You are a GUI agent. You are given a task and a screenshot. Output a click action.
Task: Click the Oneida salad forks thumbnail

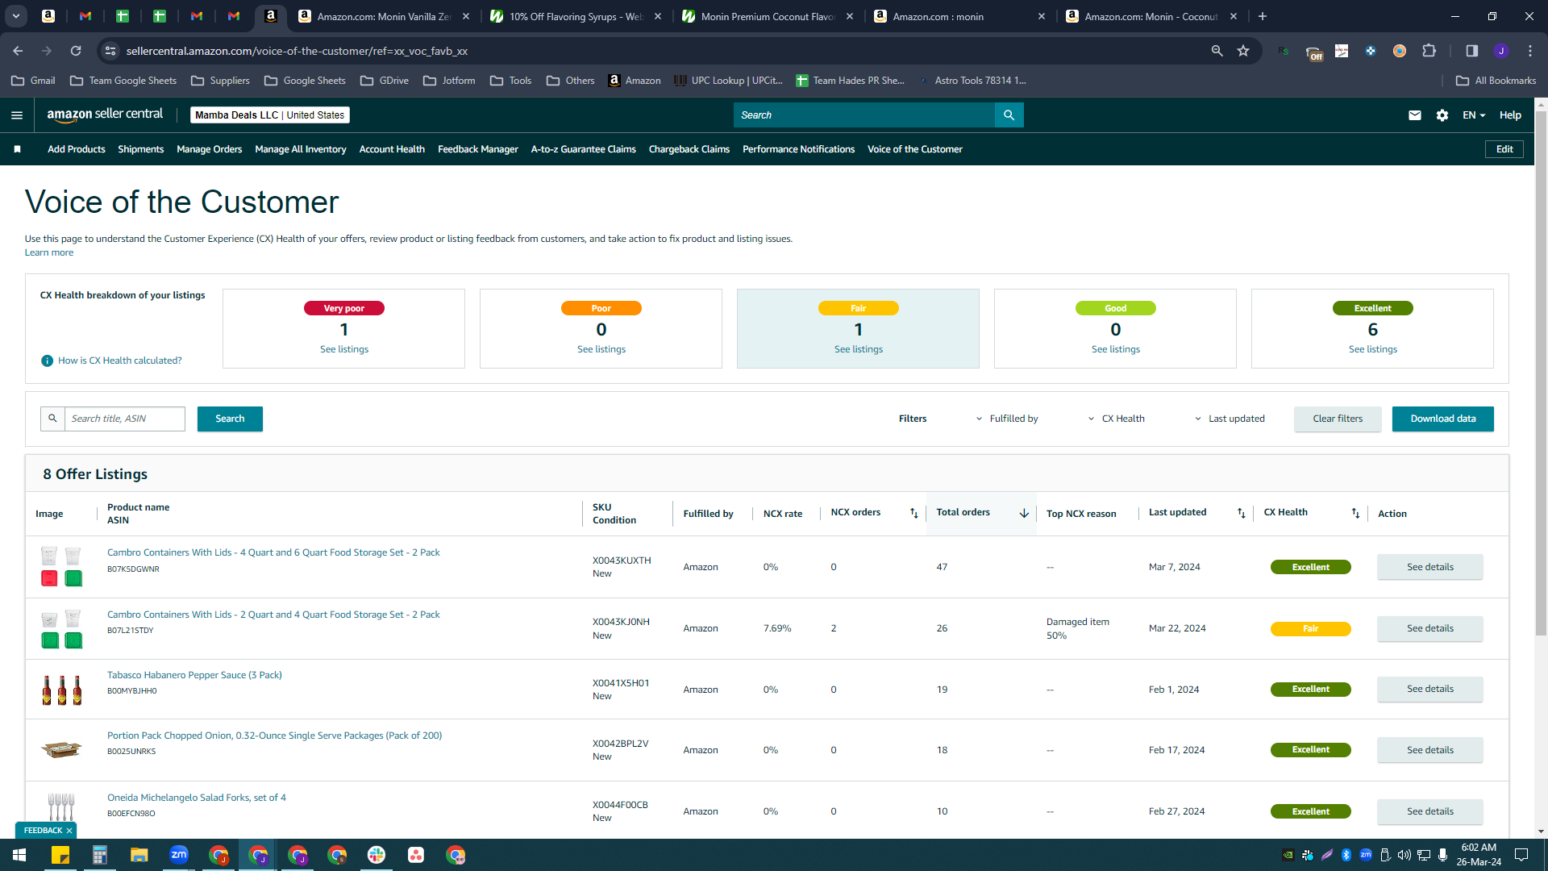[61, 807]
